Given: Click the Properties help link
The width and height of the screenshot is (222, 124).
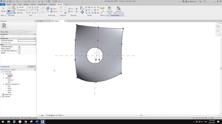Looking at the screenshot, I should point(5,66).
